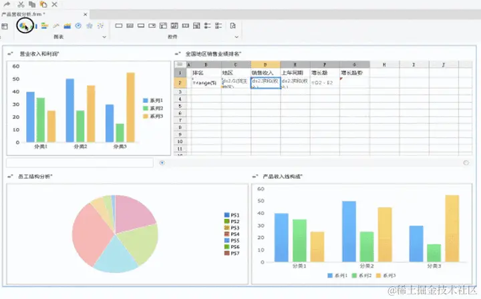
Task: Click the select-all corner of the spreadsheet
Action: click(x=180, y=64)
